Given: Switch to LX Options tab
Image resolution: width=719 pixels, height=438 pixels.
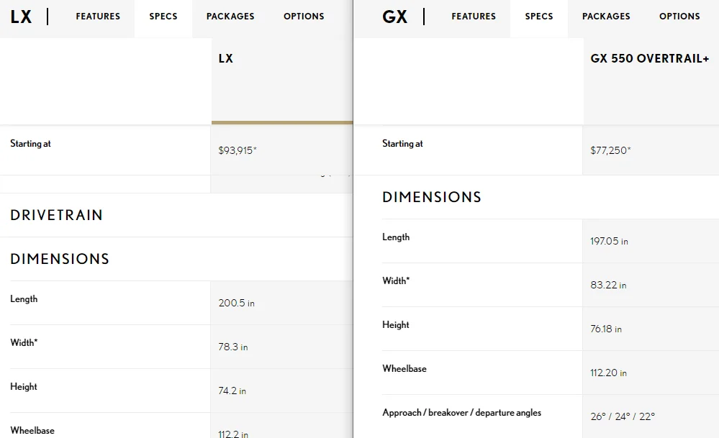Looking at the screenshot, I should (x=304, y=17).
